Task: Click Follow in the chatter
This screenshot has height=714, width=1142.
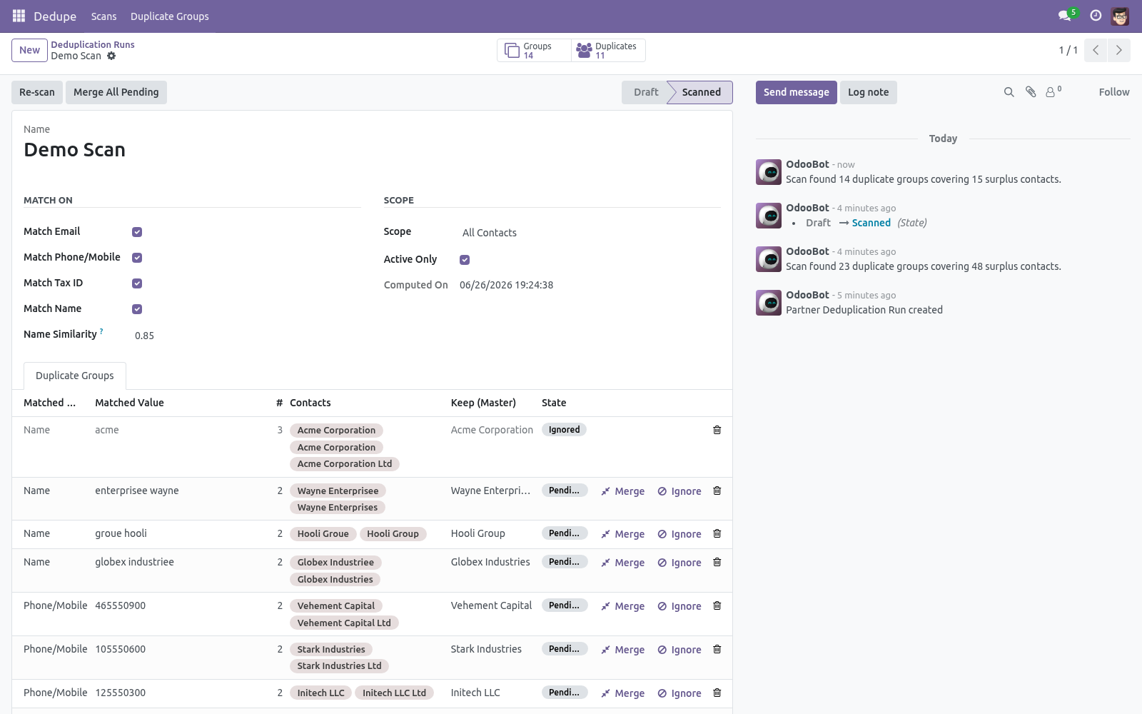Action: 1114,92
